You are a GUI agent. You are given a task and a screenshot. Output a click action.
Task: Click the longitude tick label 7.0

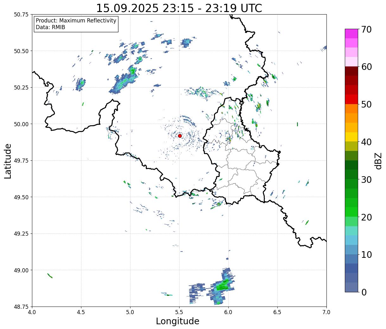pyautogui.click(x=326, y=312)
